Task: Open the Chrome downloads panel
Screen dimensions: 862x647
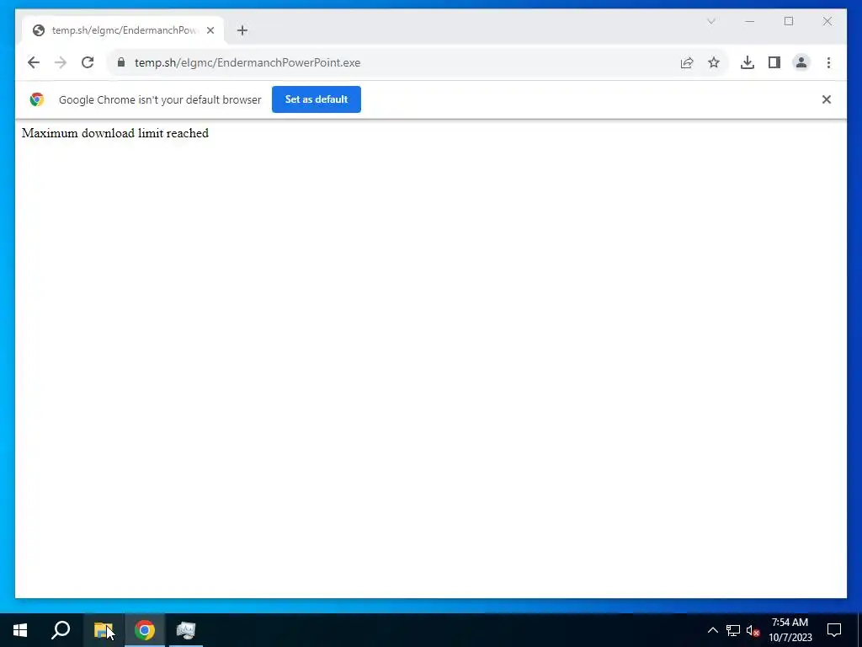Action: 748,62
